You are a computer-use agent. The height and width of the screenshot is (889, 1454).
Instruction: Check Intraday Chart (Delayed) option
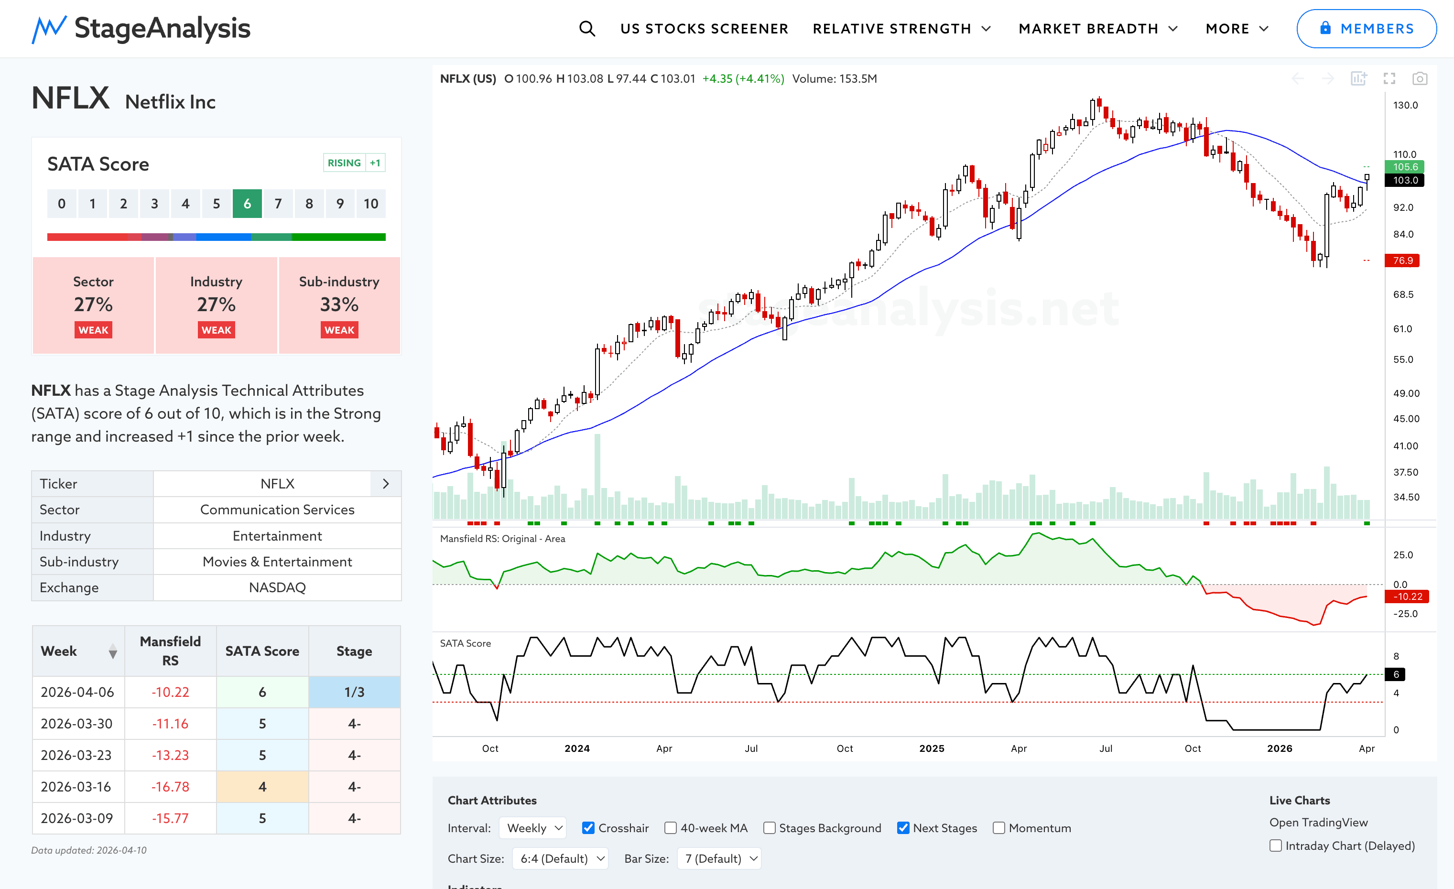pos(1276,846)
